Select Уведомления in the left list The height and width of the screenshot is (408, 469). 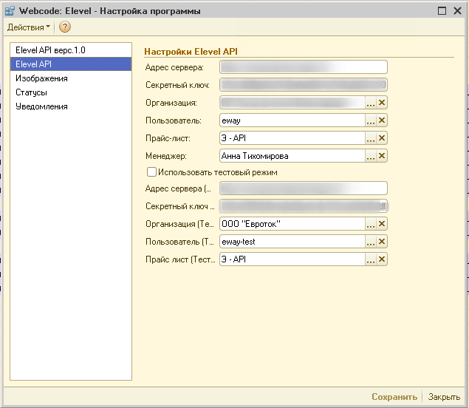point(41,106)
